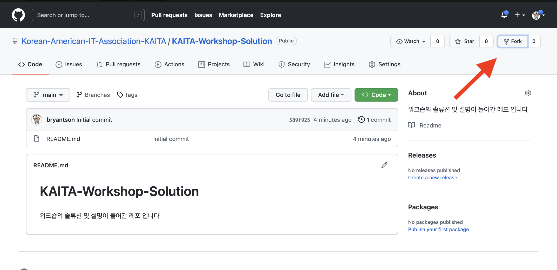
Task: Click the Public visibility badge
Action: (x=286, y=41)
